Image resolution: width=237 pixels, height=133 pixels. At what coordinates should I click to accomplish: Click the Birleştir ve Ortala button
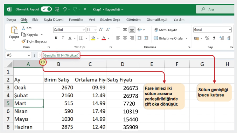(x=168, y=38)
